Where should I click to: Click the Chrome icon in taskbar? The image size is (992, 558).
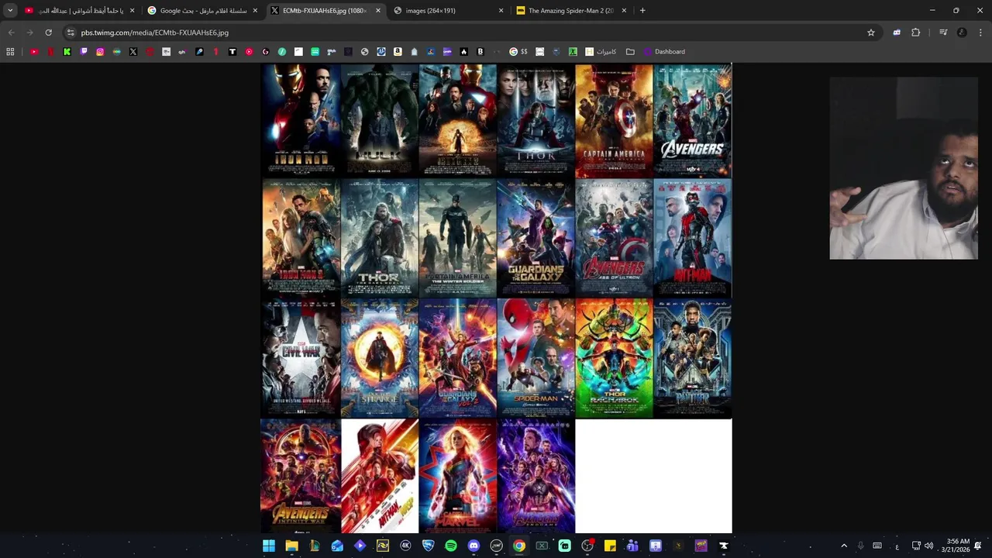click(519, 546)
